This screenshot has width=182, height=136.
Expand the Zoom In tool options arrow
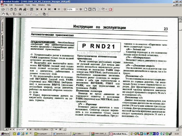coord(10,14)
